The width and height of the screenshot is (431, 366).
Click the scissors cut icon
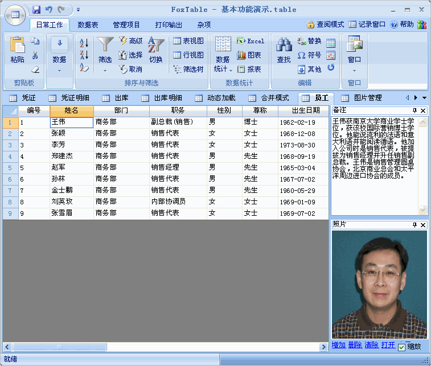pyautogui.click(x=35, y=55)
